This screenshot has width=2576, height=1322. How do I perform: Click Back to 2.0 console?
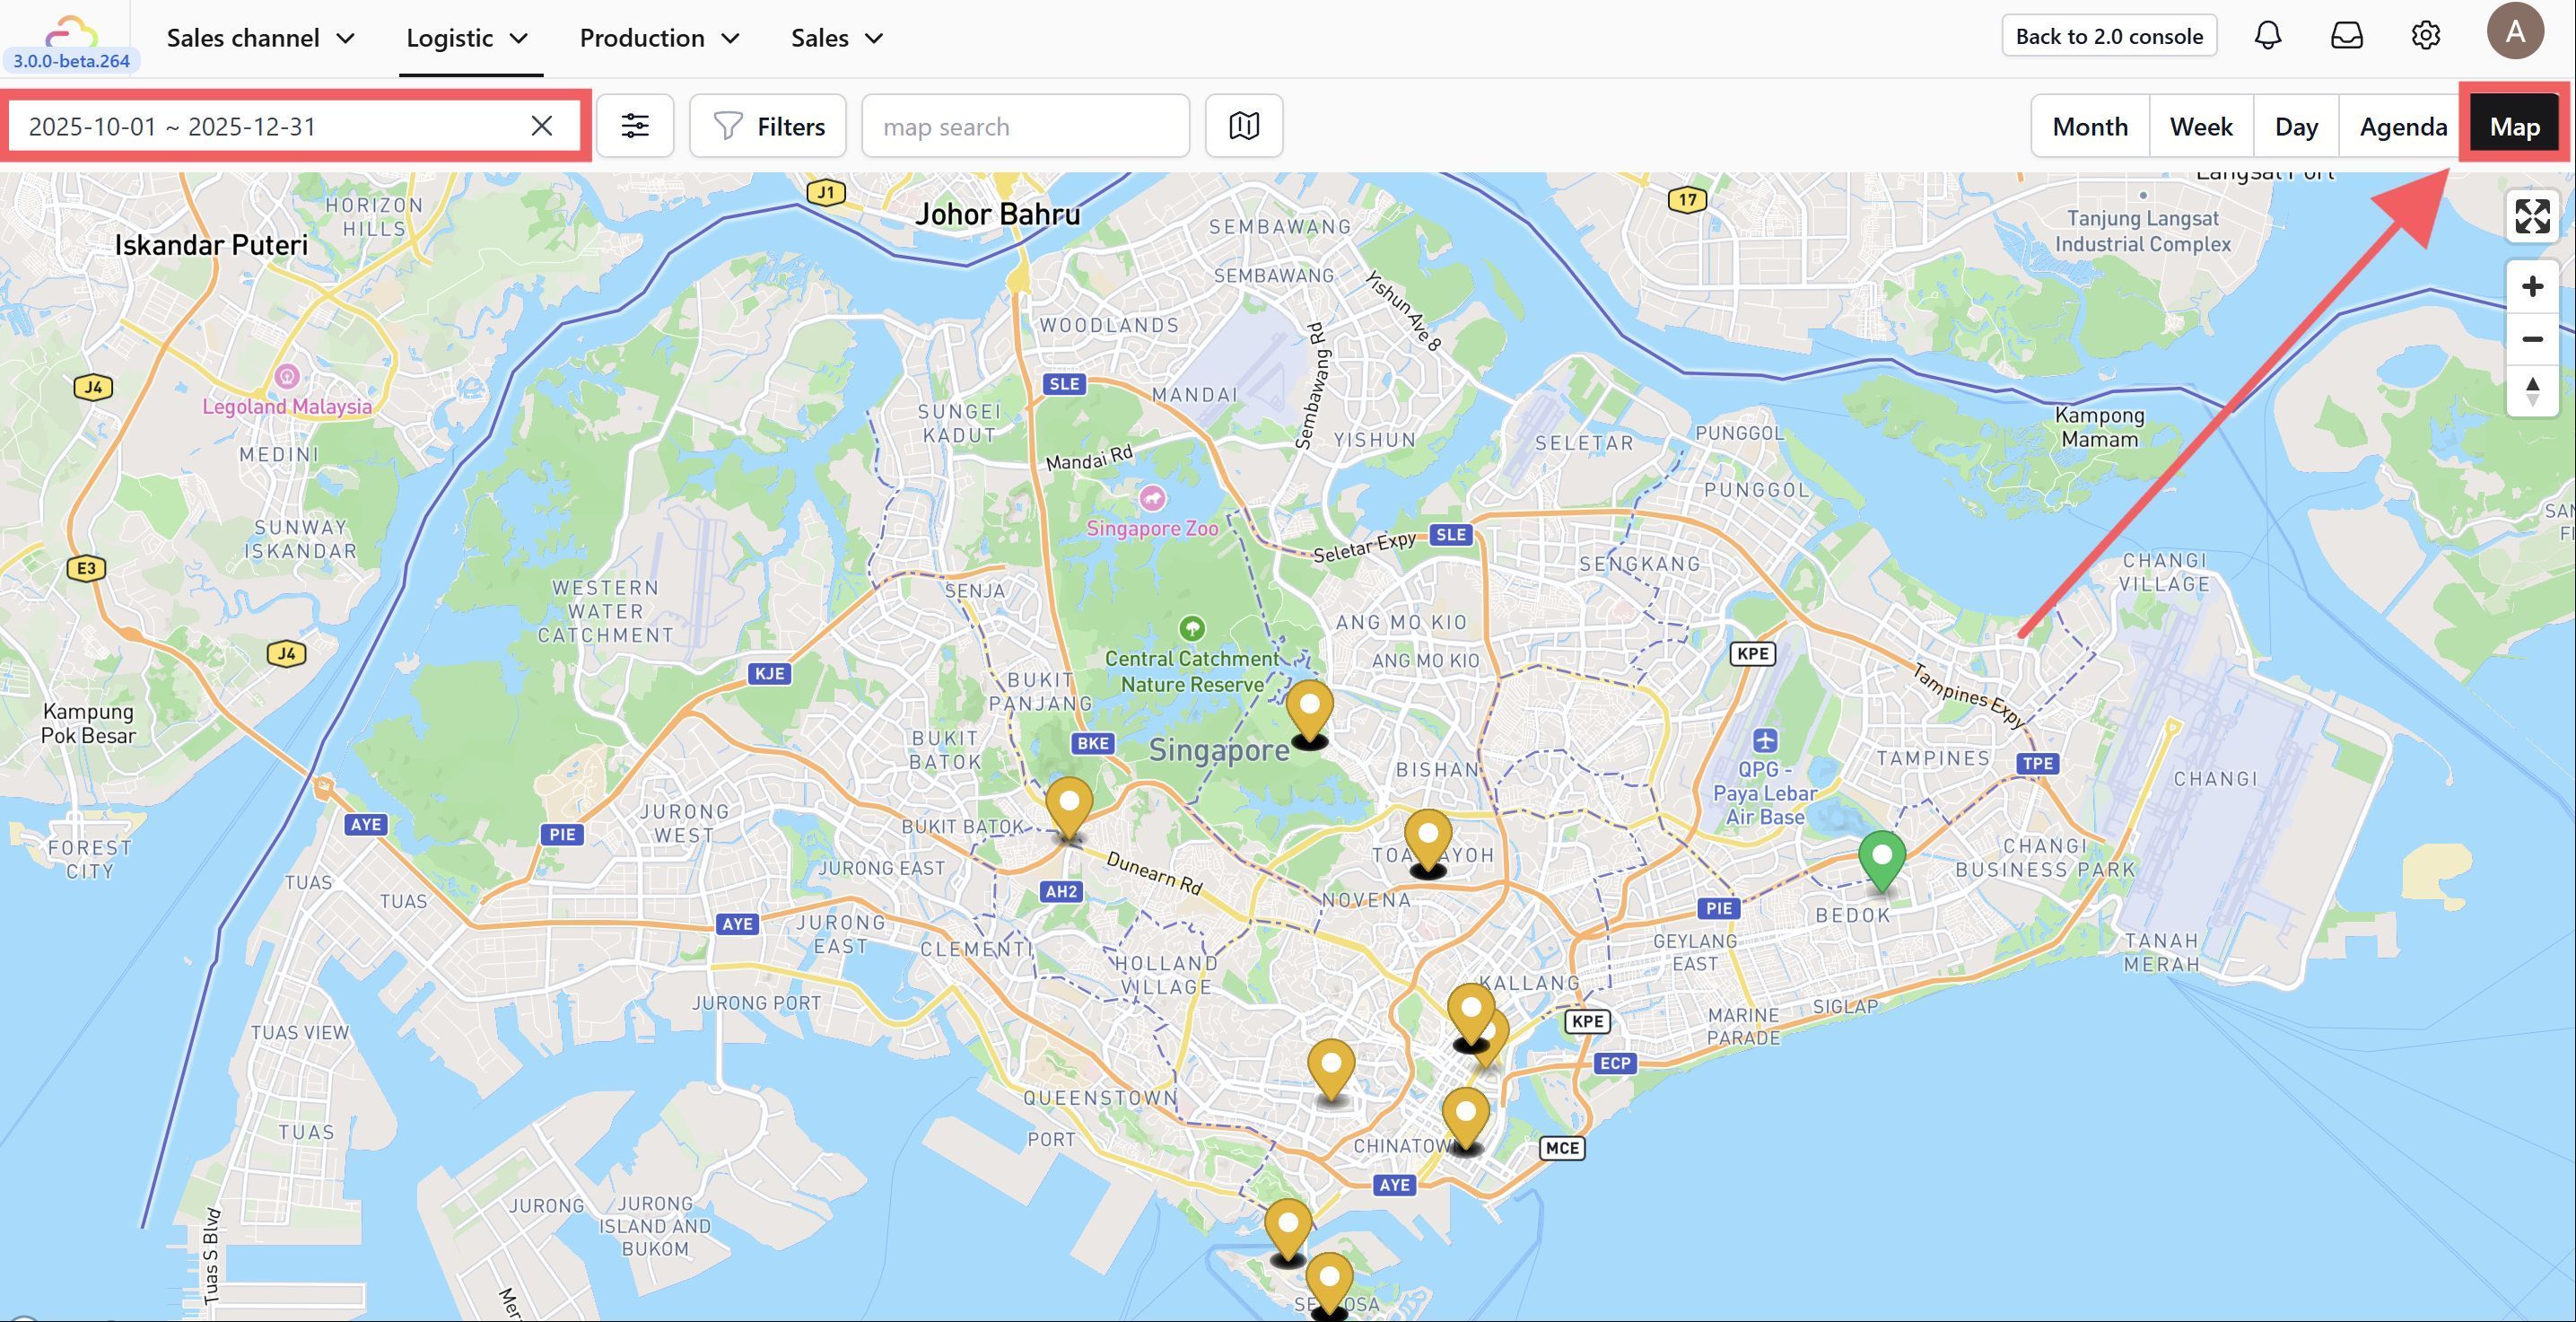(2108, 36)
